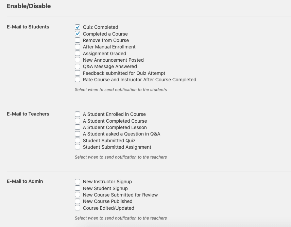The width and height of the screenshot is (291, 227).
Task: Check A Student Completed Lesson
Action: [78, 127]
